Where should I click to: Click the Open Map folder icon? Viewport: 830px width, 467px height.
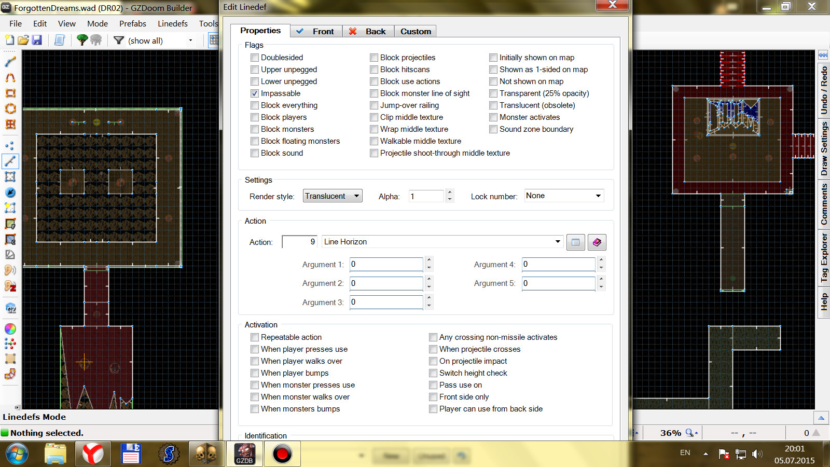pyautogui.click(x=23, y=40)
